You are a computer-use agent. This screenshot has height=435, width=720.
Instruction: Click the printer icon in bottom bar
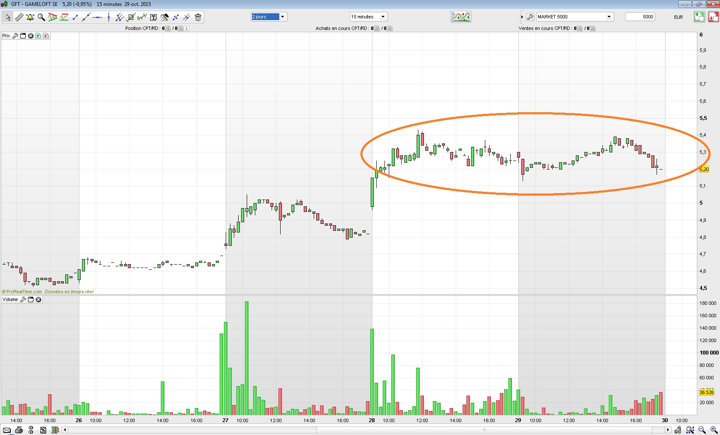(19, 430)
